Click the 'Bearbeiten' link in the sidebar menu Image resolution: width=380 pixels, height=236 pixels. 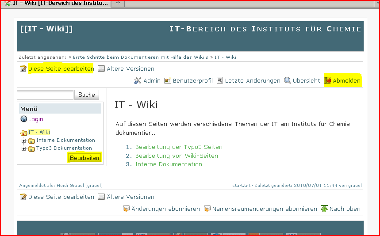tap(84, 158)
